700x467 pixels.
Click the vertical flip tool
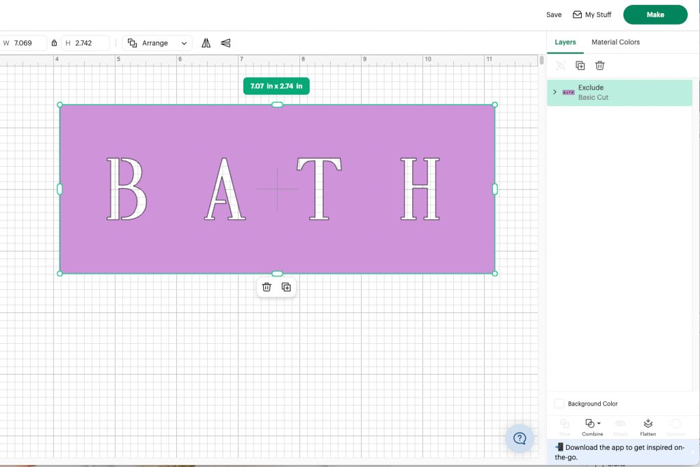(225, 42)
